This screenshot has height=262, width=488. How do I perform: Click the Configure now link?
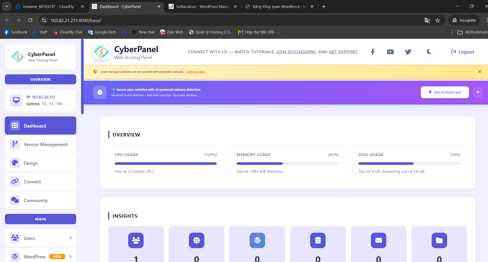click(195, 72)
